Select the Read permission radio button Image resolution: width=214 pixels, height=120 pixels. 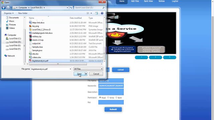(100, 97)
